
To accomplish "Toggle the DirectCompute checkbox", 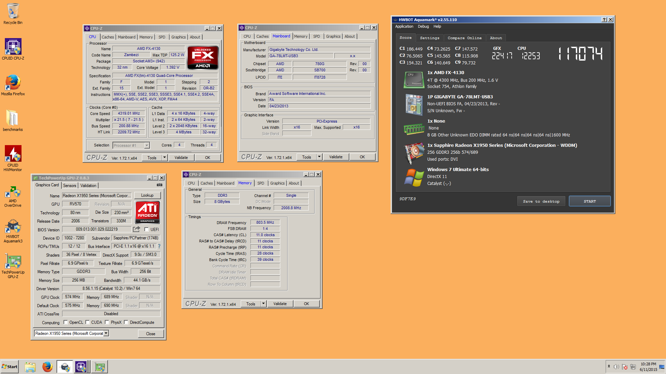I will tap(126, 322).
